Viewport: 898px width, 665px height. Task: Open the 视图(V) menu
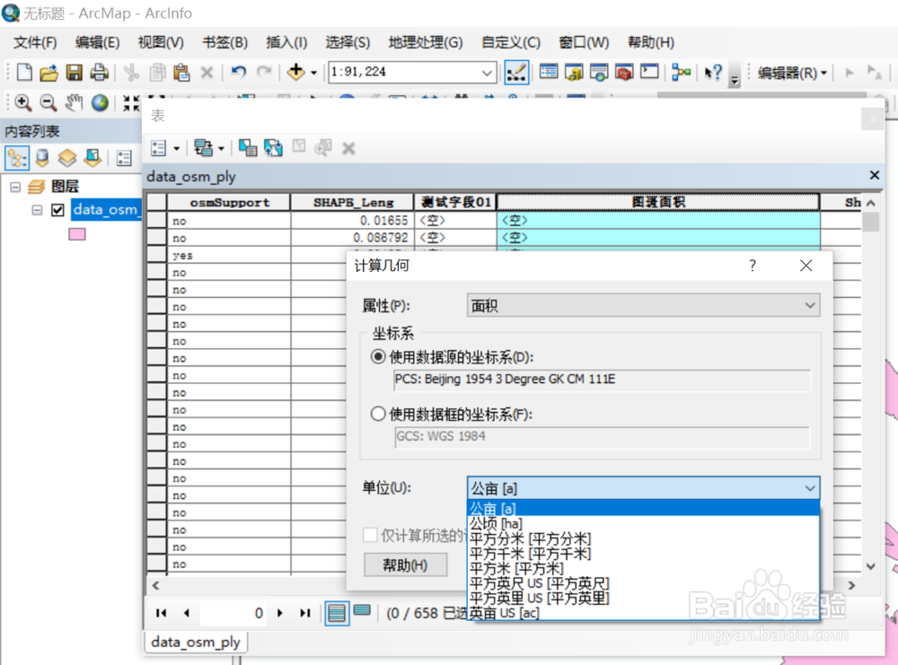(161, 42)
